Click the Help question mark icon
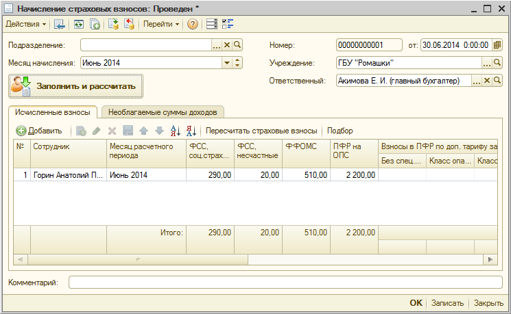This screenshot has width=511, height=314. click(193, 24)
